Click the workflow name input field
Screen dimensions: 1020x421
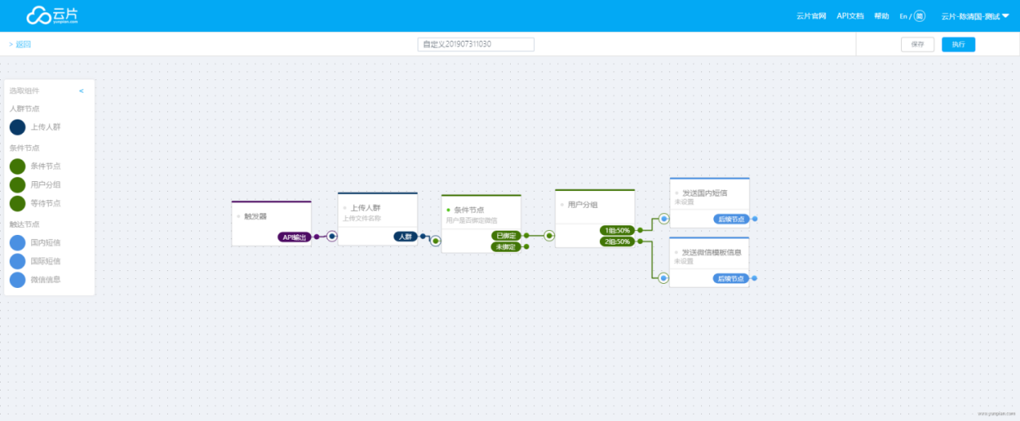point(475,44)
